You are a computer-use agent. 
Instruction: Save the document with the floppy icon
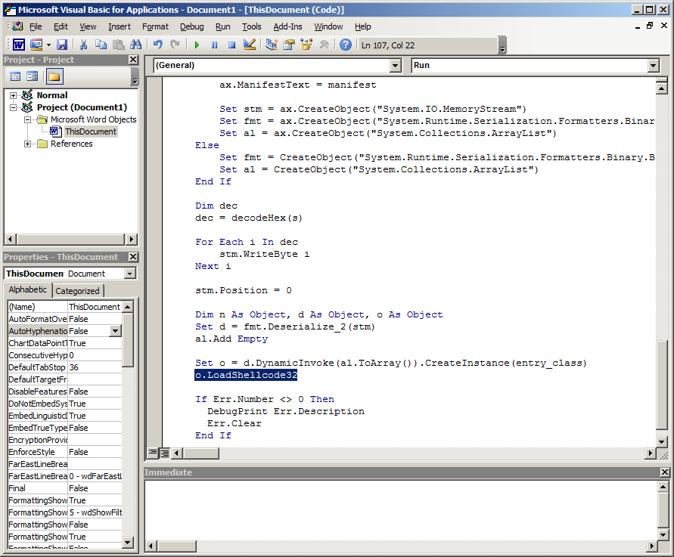(x=62, y=45)
